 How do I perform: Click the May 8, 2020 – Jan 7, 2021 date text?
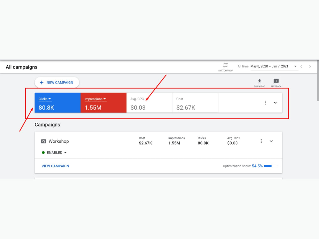[269, 66]
